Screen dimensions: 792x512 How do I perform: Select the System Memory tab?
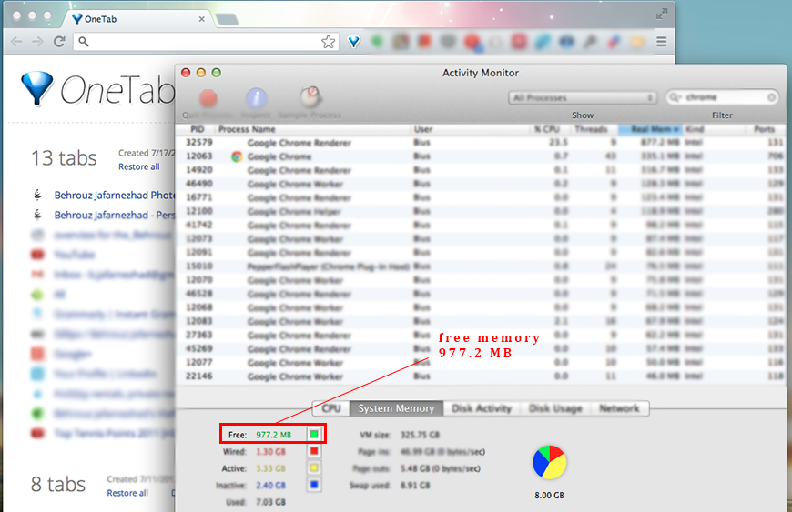[x=396, y=408]
